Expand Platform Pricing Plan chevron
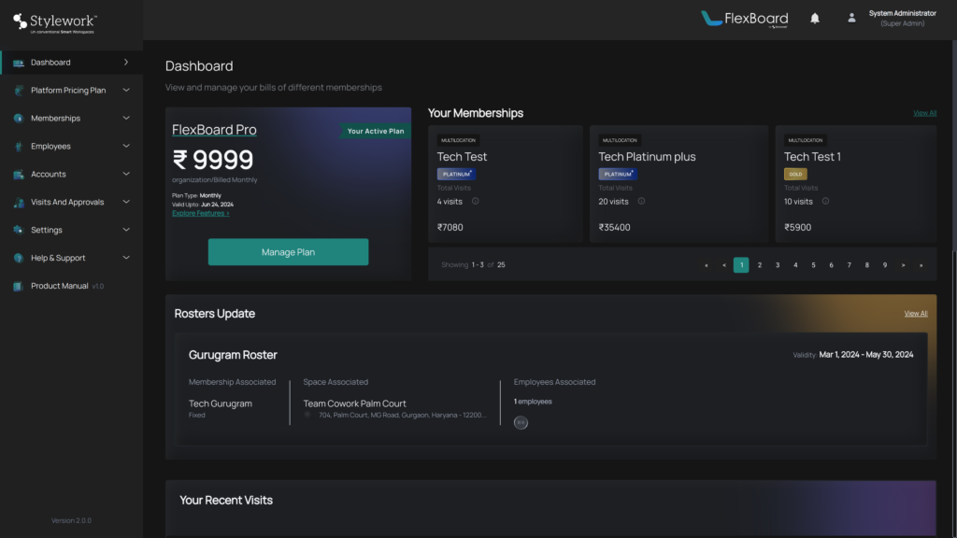The image size is (957, 538). coord(126,91)
